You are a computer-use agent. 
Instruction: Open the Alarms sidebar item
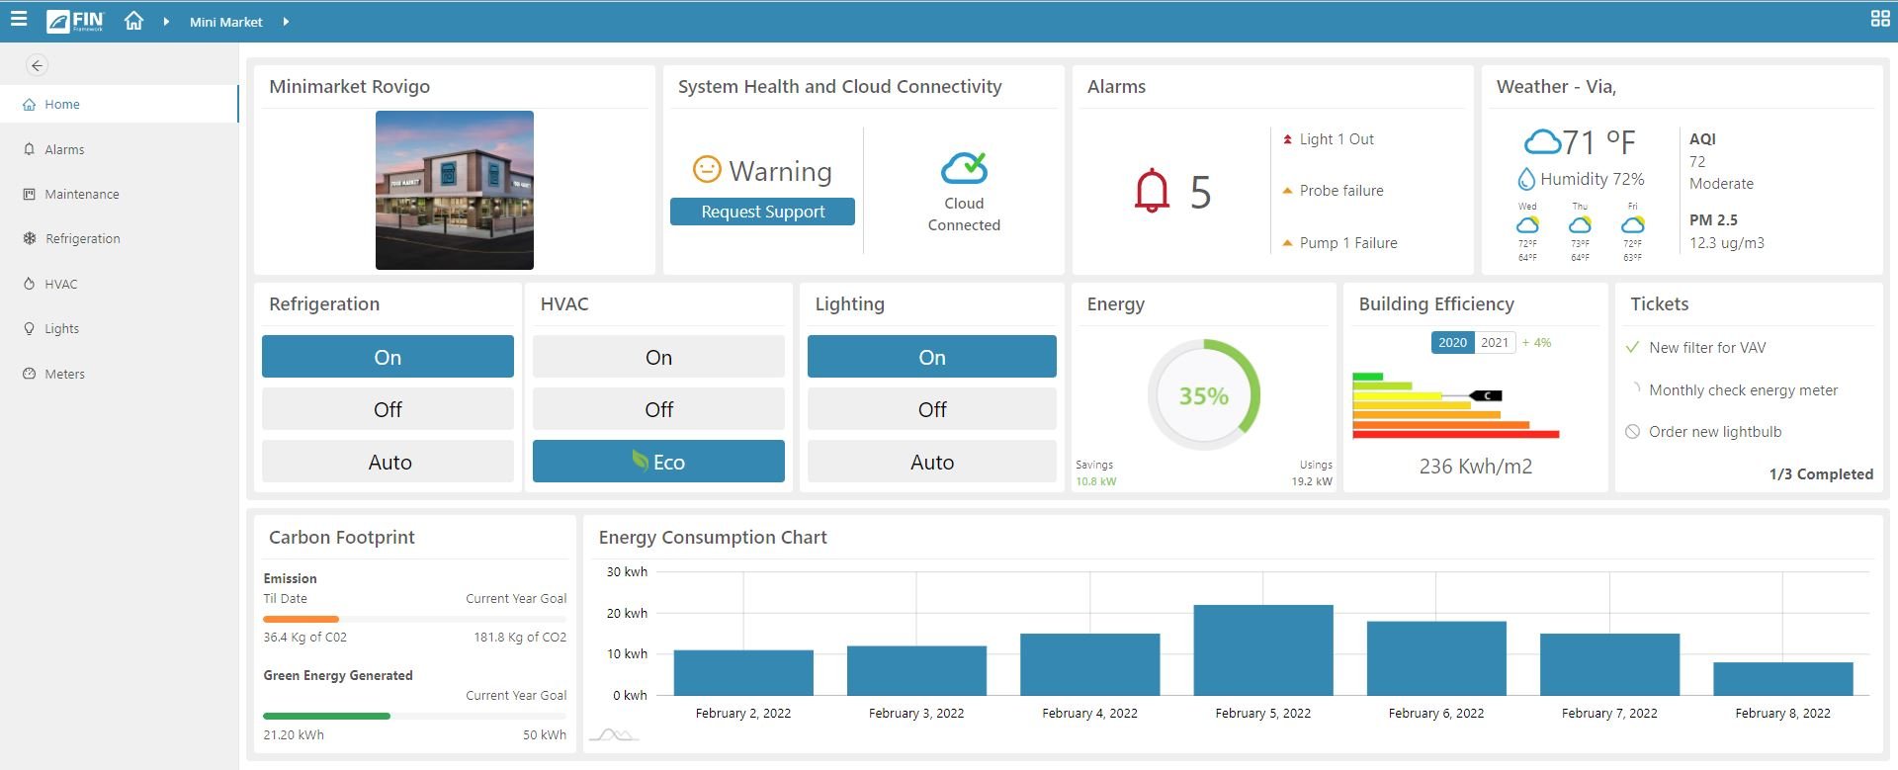(x=119, y=149)
